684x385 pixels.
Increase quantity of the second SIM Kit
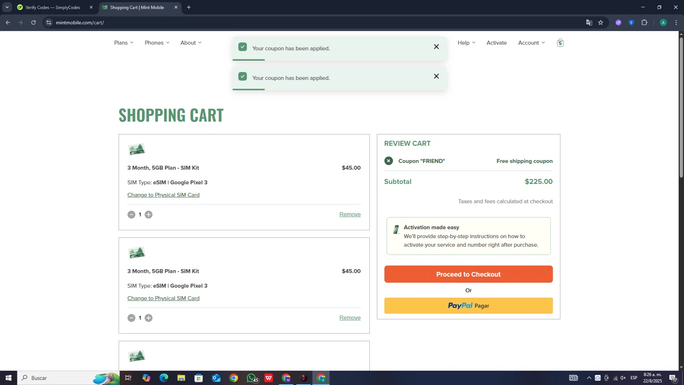tap(149, 318)
